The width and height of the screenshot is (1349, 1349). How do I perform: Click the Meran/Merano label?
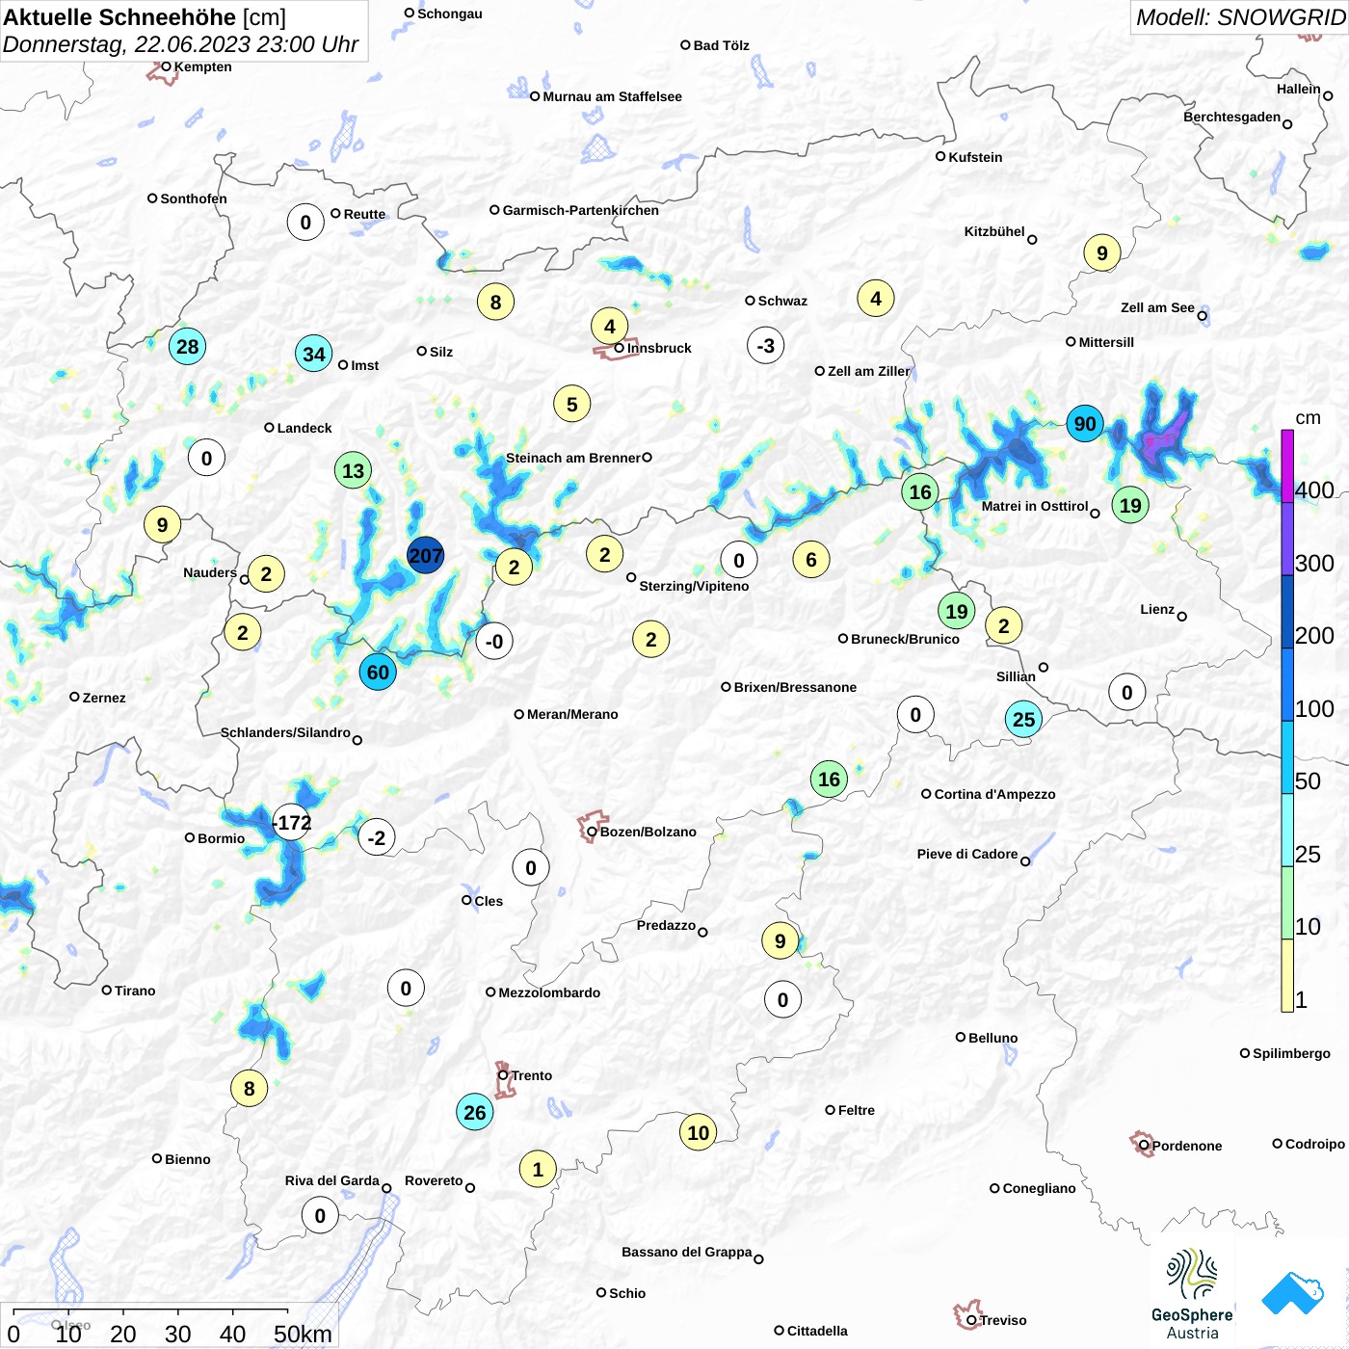pos(572,714)
